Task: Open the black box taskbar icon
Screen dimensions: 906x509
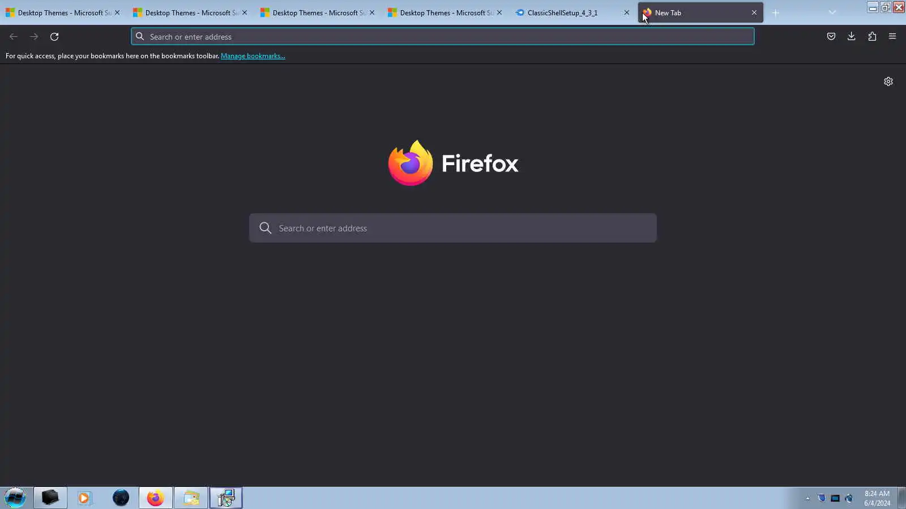Action: tap(50, 498)
